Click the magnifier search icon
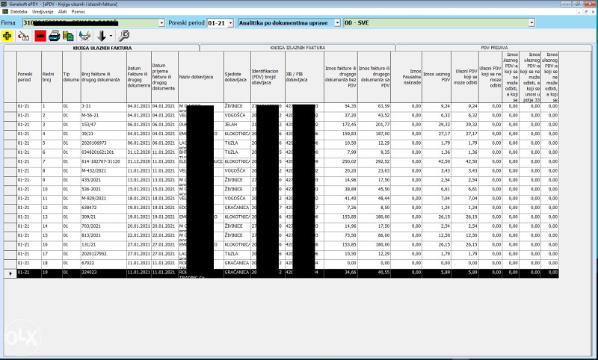Screen dimensions: 598x360 (x=124, y=35)
